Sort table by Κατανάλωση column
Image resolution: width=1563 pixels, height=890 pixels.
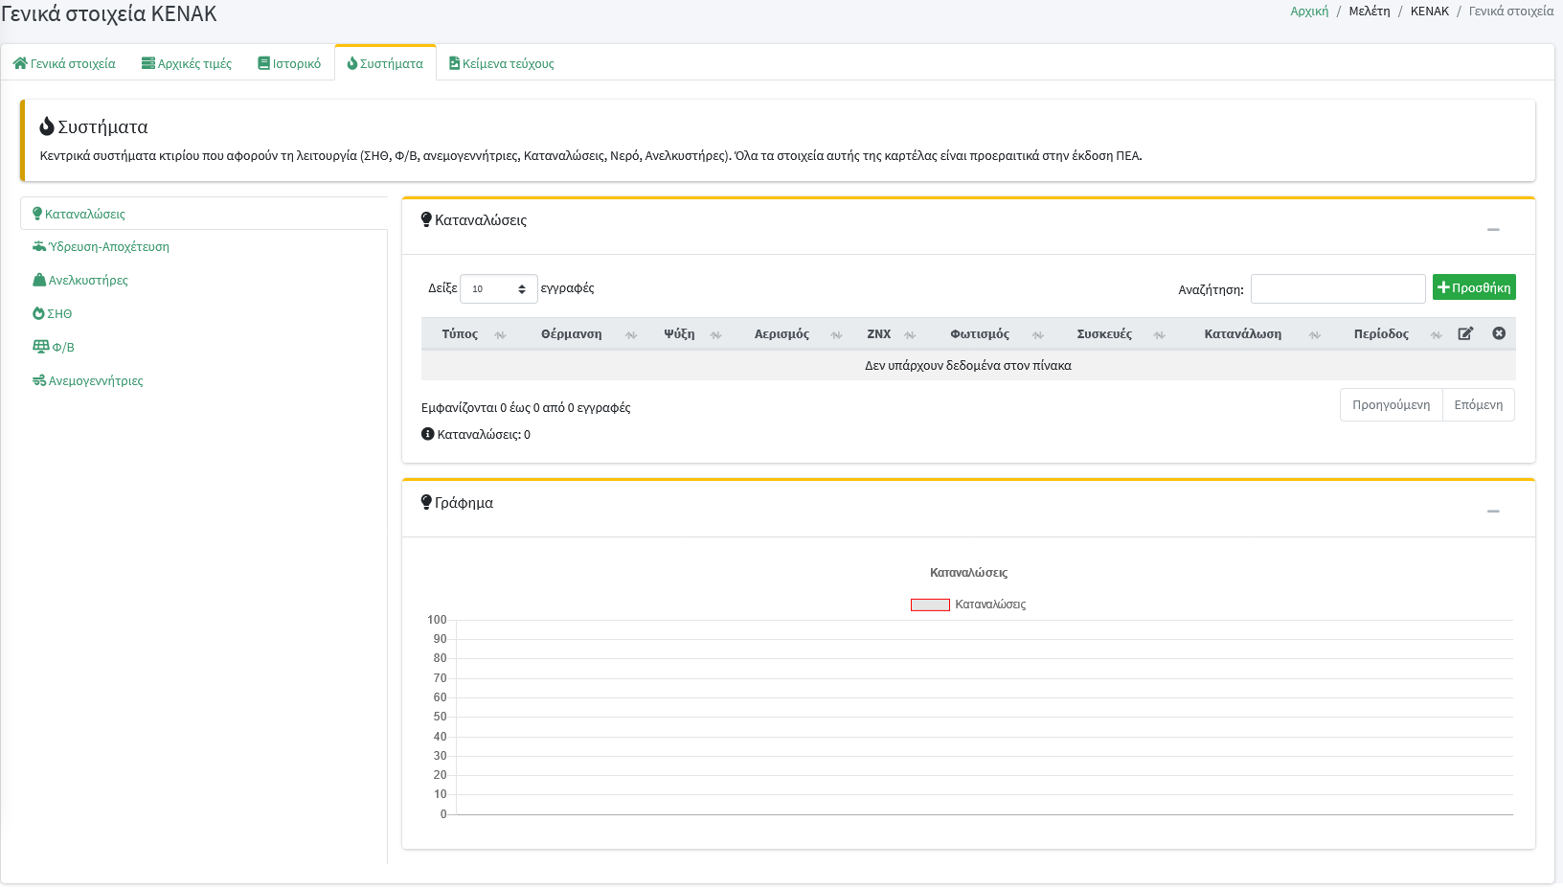pos(1242,334)
